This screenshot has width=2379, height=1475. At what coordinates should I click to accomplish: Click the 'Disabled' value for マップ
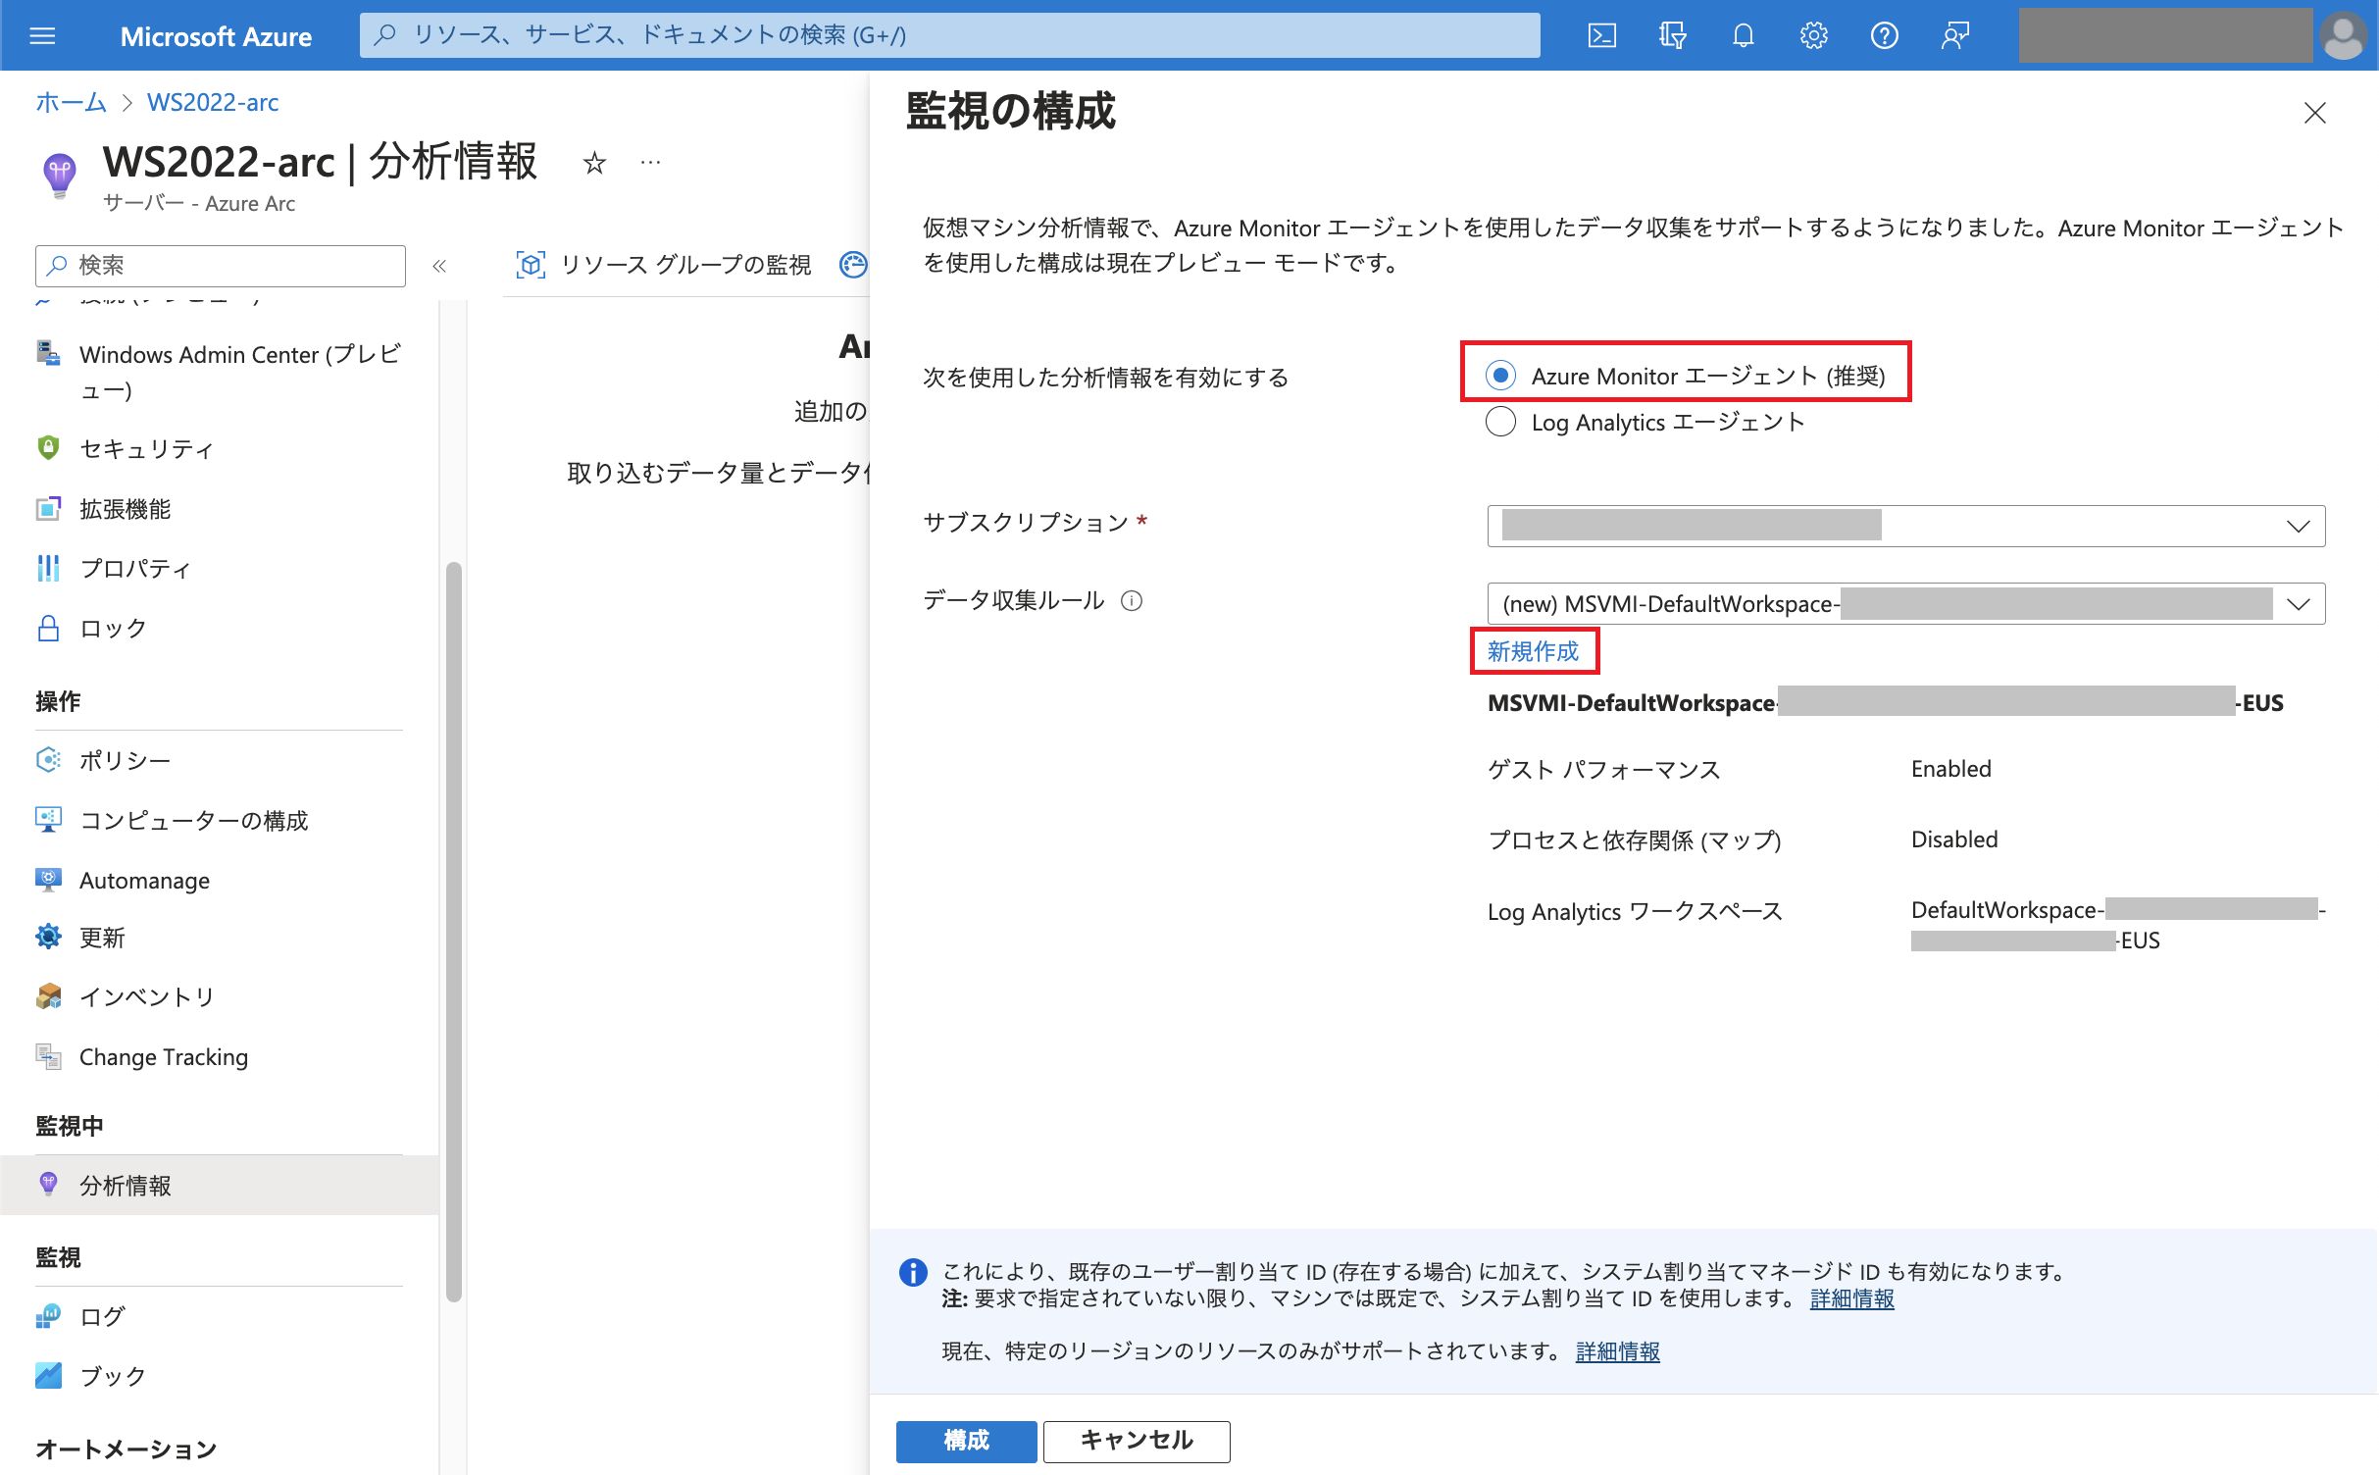click(1954, 839)
